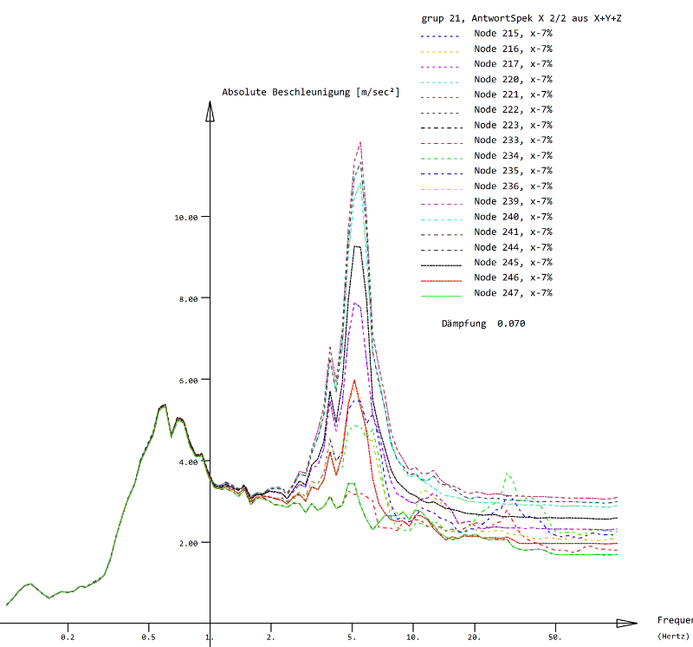
Task: Pick legend entry "Node 220, x-7%"
Action: click(x=513, y=79)
